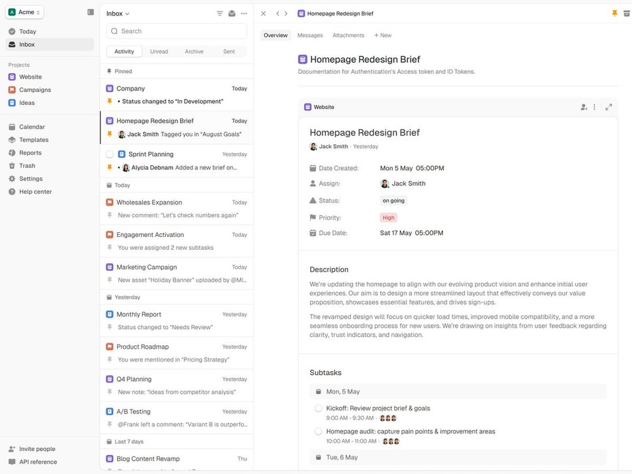Open the on going status selector

tap(394, 200)
